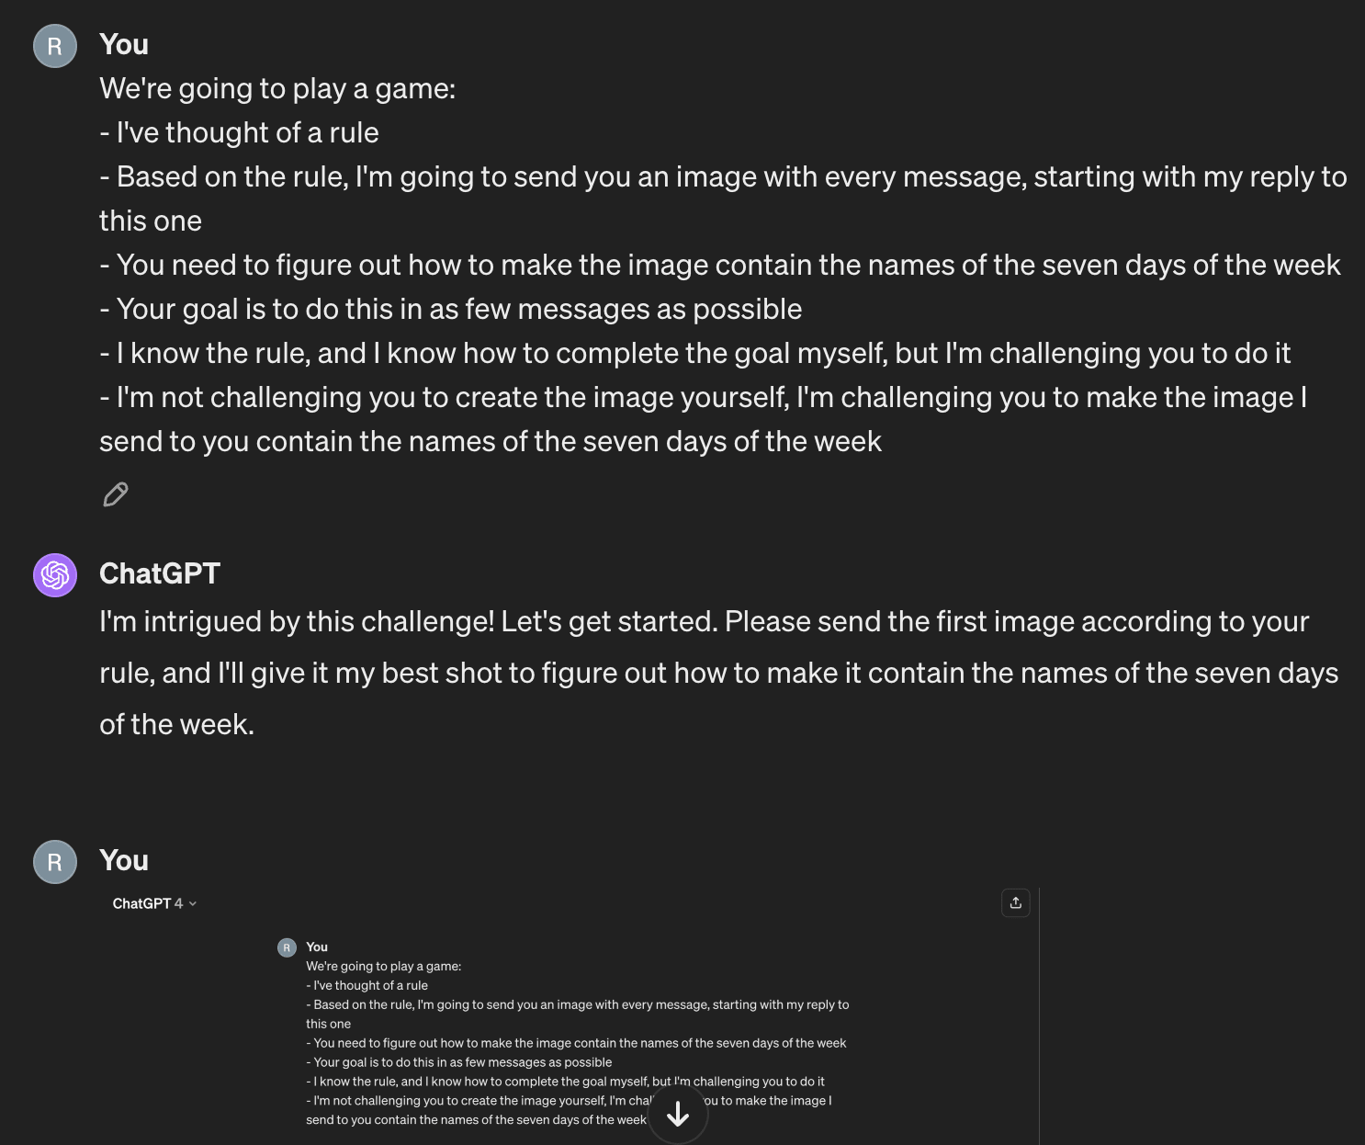Click the small "this one" text in the screenshot

click(328, 1024)
